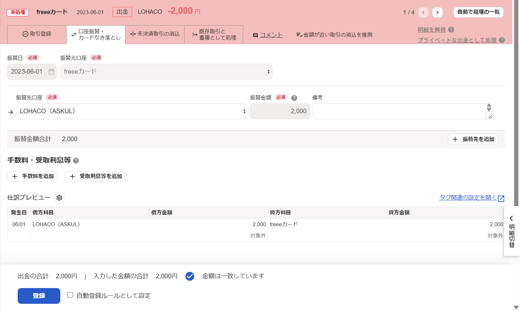The image size is (520, 311).
Task: Click プライベートな出金として処理 link
Action: tap(457, 40)
